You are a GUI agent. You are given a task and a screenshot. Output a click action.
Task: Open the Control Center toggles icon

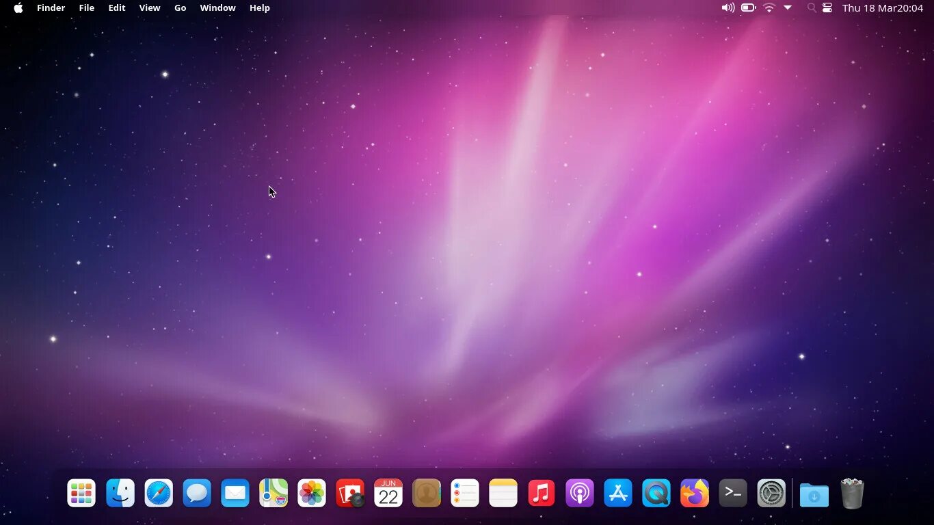tap(827, 8)
